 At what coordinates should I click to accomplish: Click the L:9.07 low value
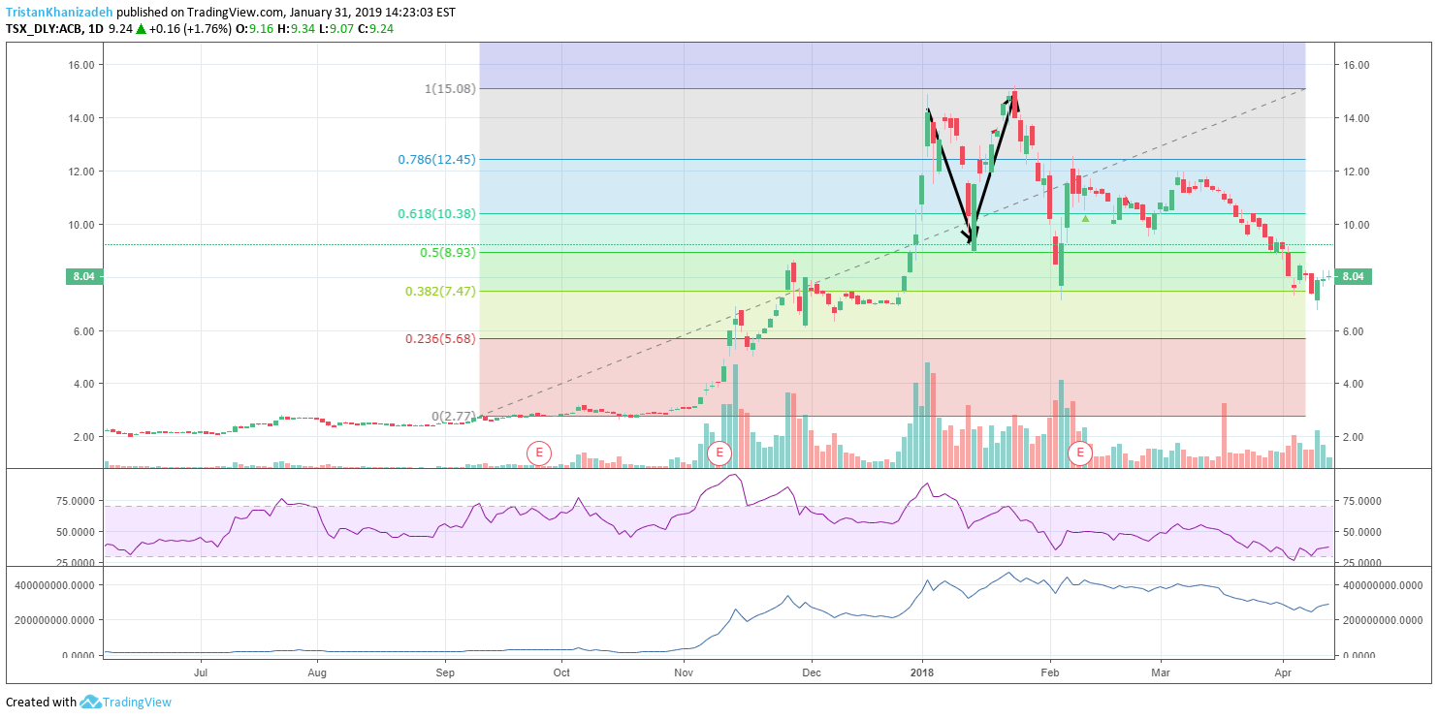click(335, 29)
